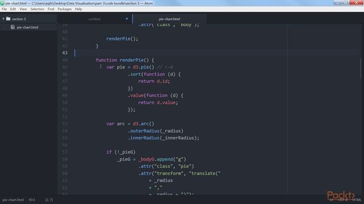The width and height of the screenshot is (364, 204).
Task: Switch to the untitled tab
Action: 94,19
